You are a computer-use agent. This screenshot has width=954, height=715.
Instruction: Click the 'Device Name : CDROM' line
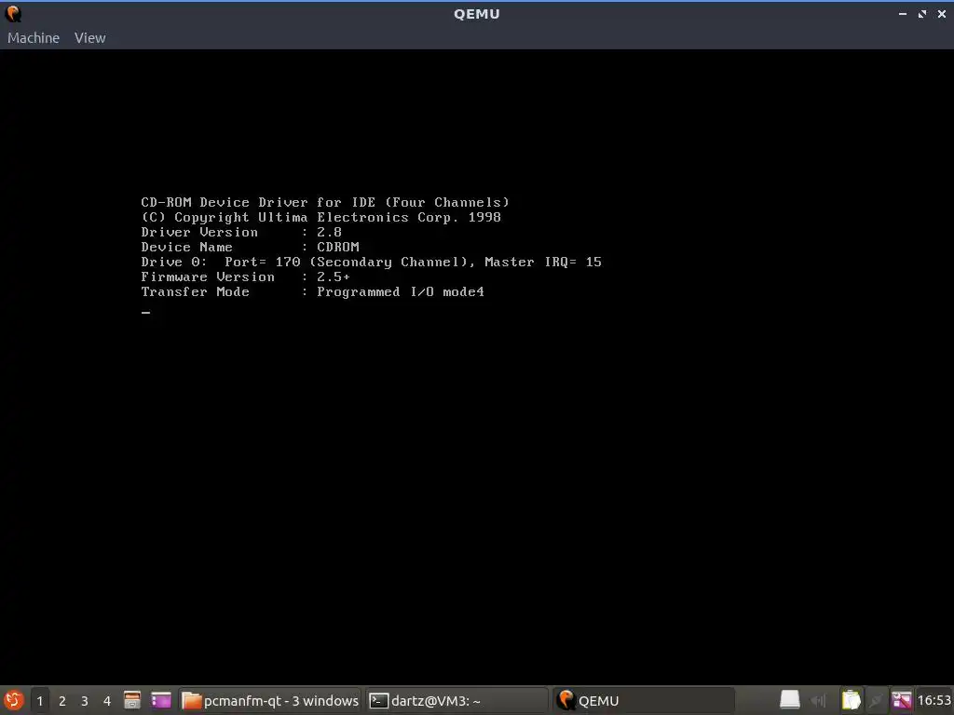[250, 247]
